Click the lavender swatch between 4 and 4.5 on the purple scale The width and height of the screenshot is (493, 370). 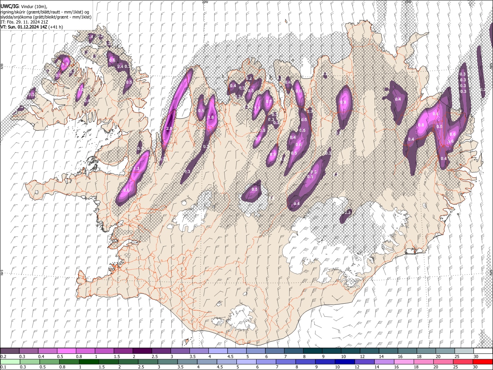coord(218,351)
